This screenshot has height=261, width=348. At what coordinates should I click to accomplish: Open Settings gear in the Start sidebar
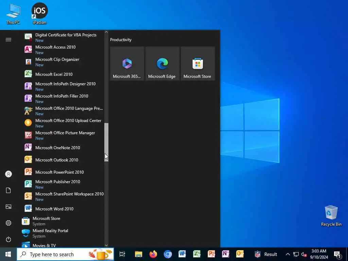[x=8, y=223]
